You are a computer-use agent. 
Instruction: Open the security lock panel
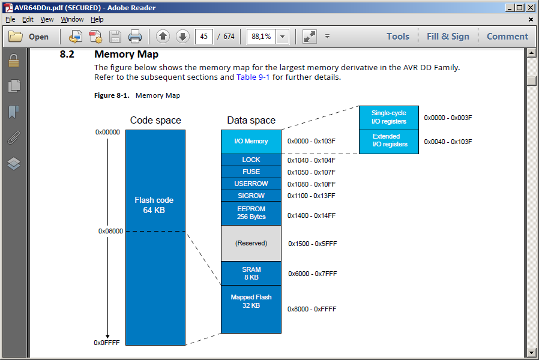tap(14, 61)
